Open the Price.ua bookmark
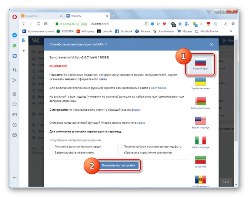The height and width of the screenshot is (197, 248). [143, 31]
